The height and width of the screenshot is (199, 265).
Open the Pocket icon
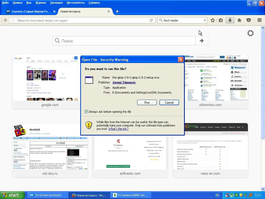pyautogui.click(x=248, y=20)
